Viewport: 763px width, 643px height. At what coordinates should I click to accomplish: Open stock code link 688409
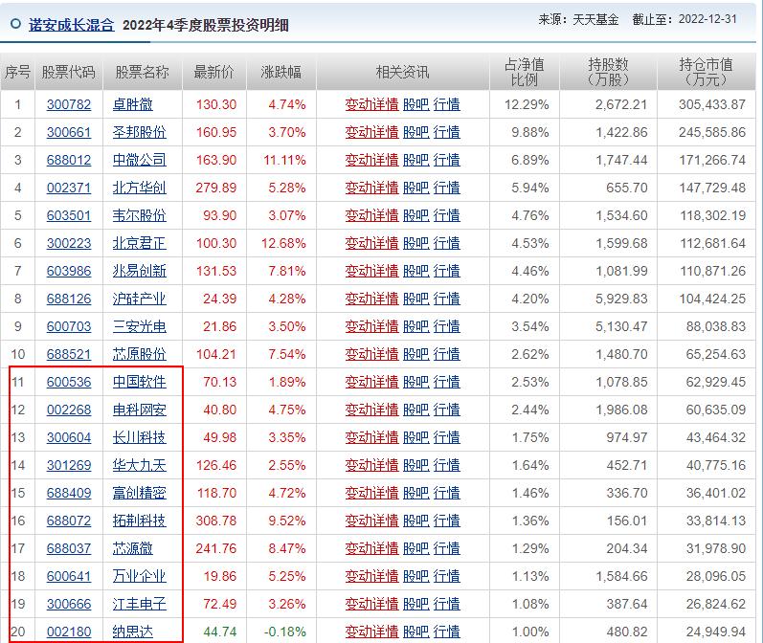(x=69, y=493)
